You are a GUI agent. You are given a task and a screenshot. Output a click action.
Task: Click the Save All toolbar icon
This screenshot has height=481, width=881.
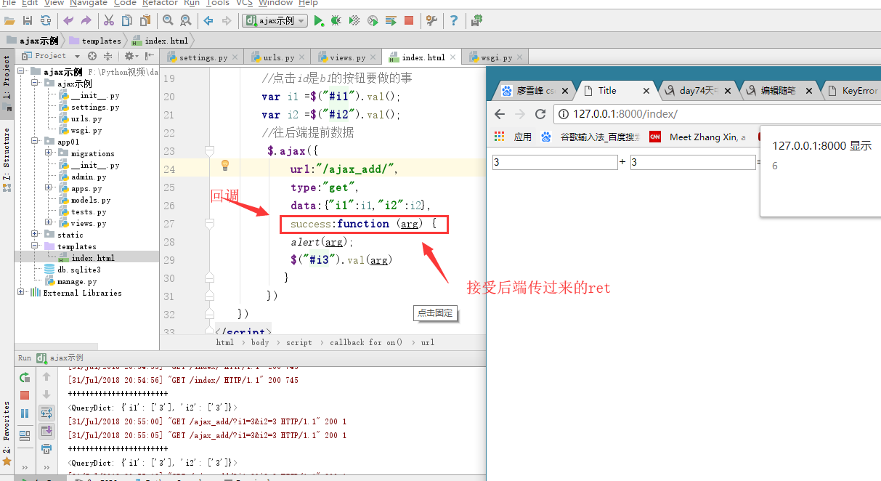tap(28, 20)
